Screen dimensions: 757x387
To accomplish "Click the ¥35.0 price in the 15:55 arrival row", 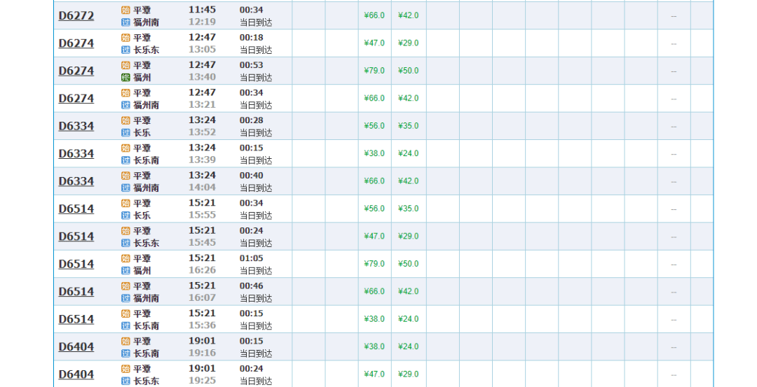I will point(408,209).
